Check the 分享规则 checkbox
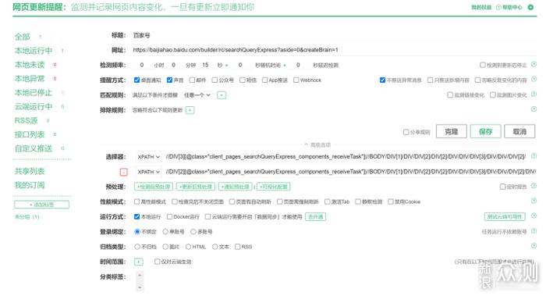Image resolution: width=546 pixels, height=296 pixels. [x=406, y=132]
